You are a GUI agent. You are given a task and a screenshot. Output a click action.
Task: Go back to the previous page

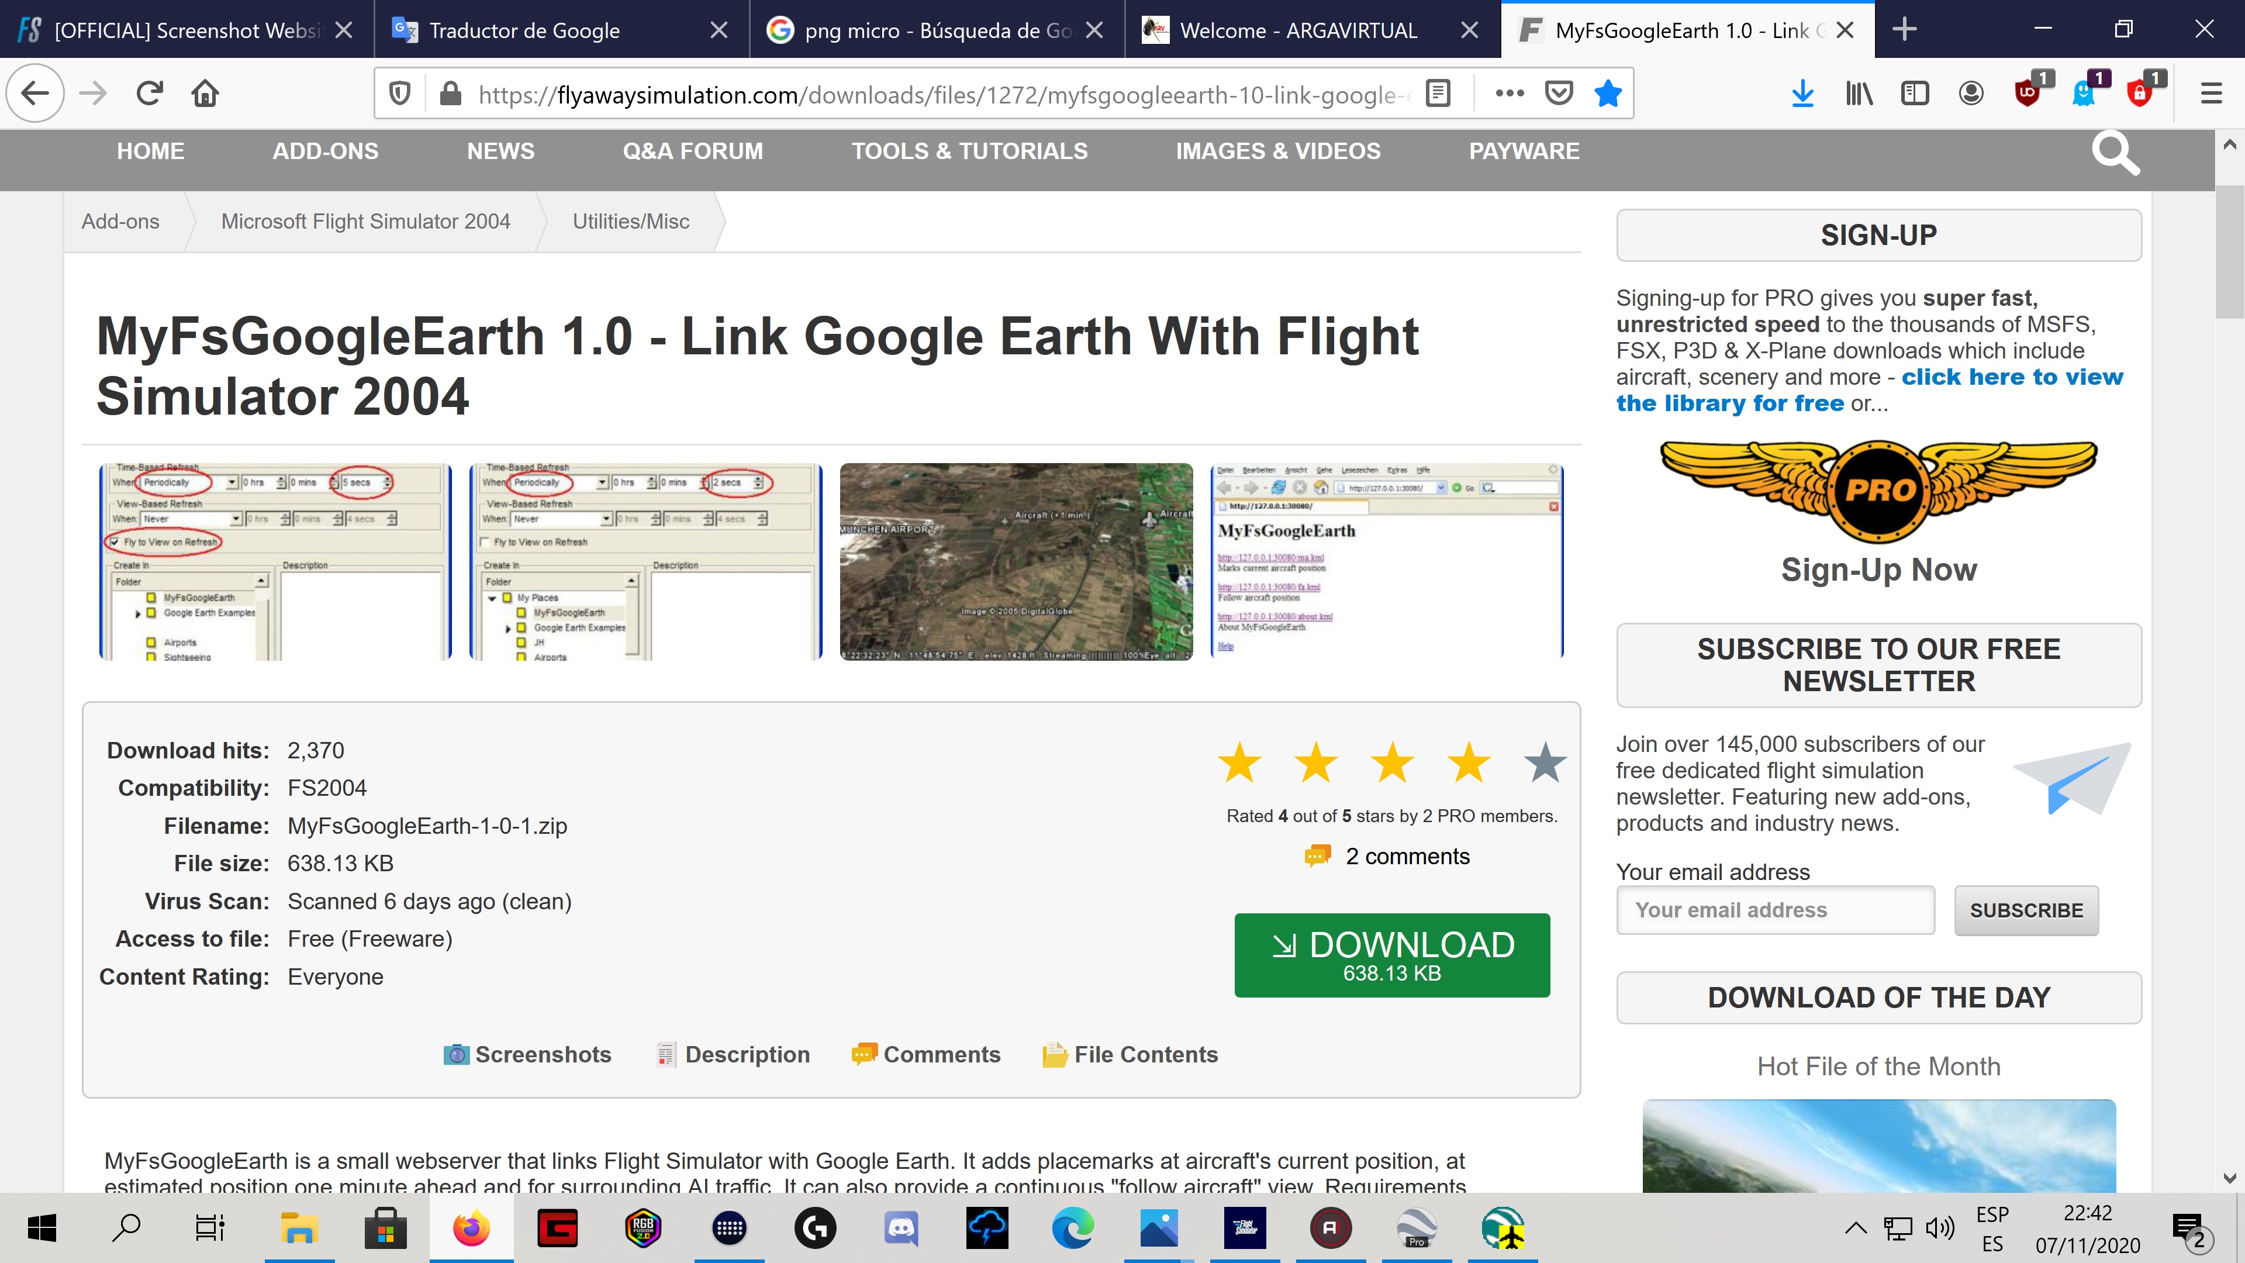(x=36, y=94)
